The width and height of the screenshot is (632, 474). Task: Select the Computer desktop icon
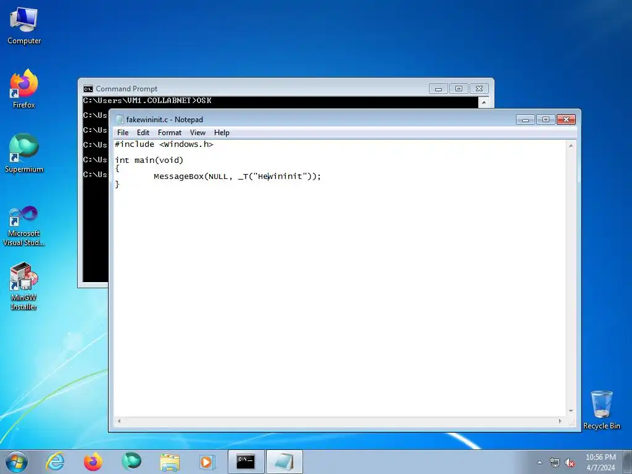tap(24, 26)
